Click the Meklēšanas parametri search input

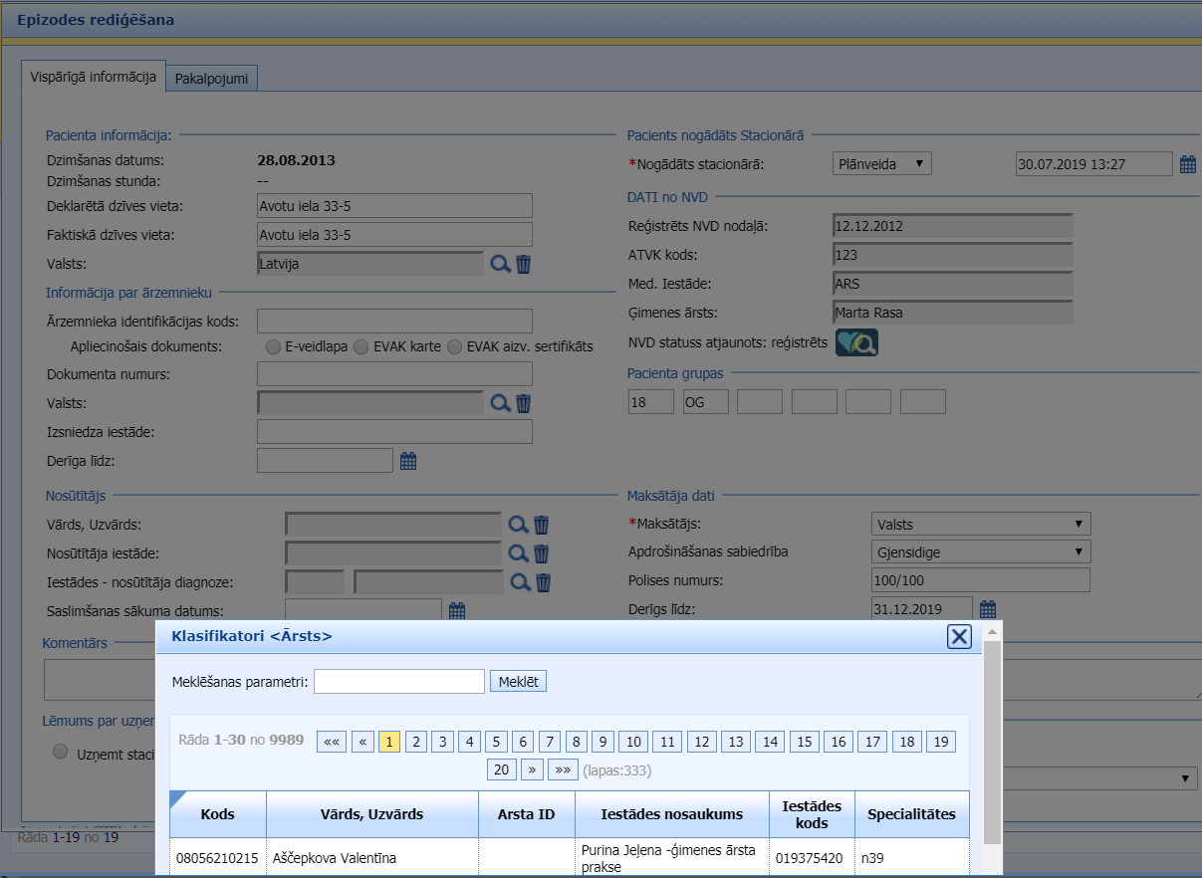coord(398,681)
